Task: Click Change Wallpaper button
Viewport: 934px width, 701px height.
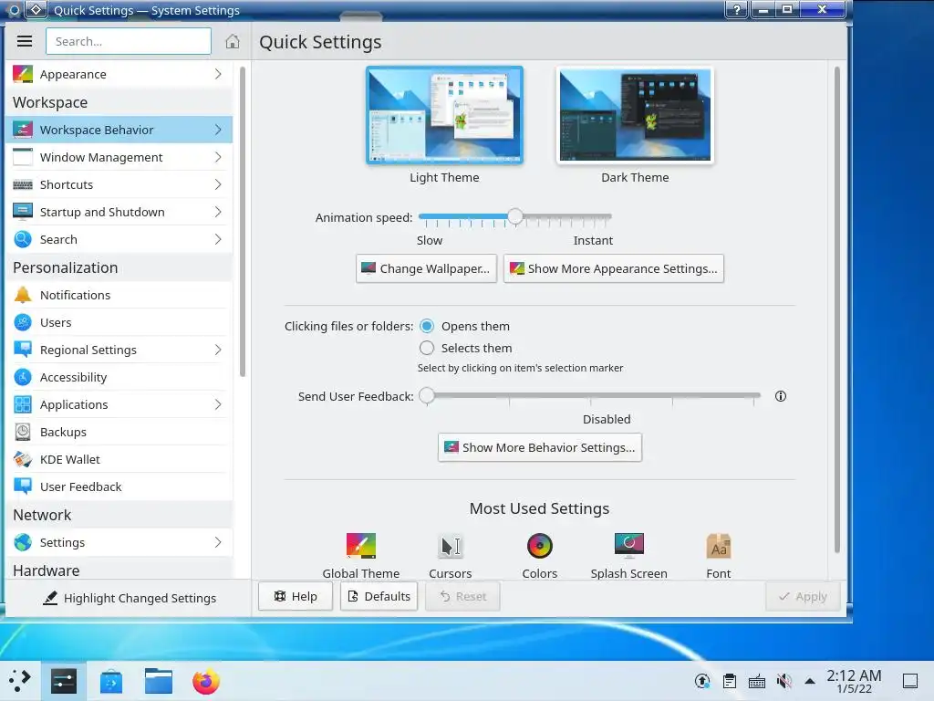Action: coord(426,269)
